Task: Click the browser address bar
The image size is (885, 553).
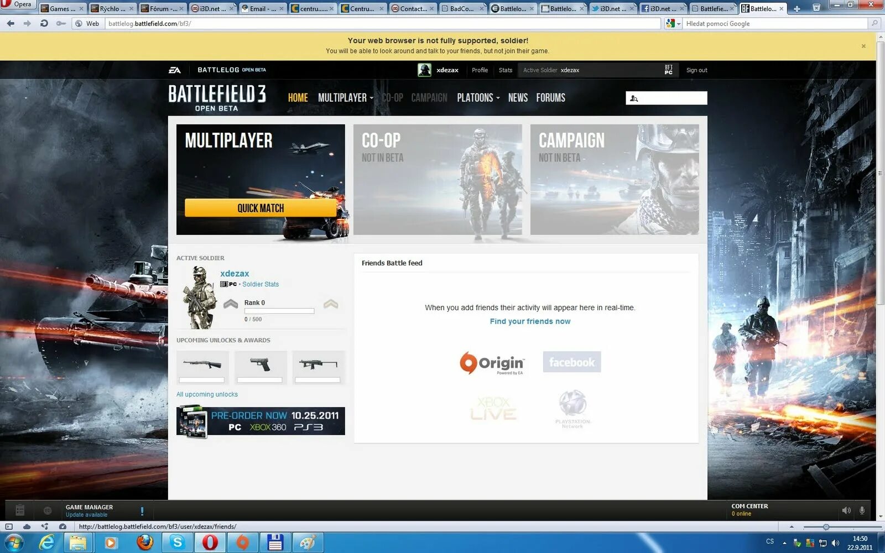Action: pyautogui.click(x=383, y=23)
